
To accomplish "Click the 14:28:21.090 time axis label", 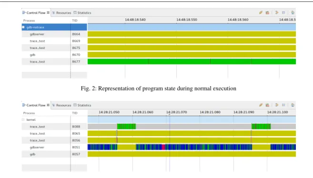I will pos(244,112).
